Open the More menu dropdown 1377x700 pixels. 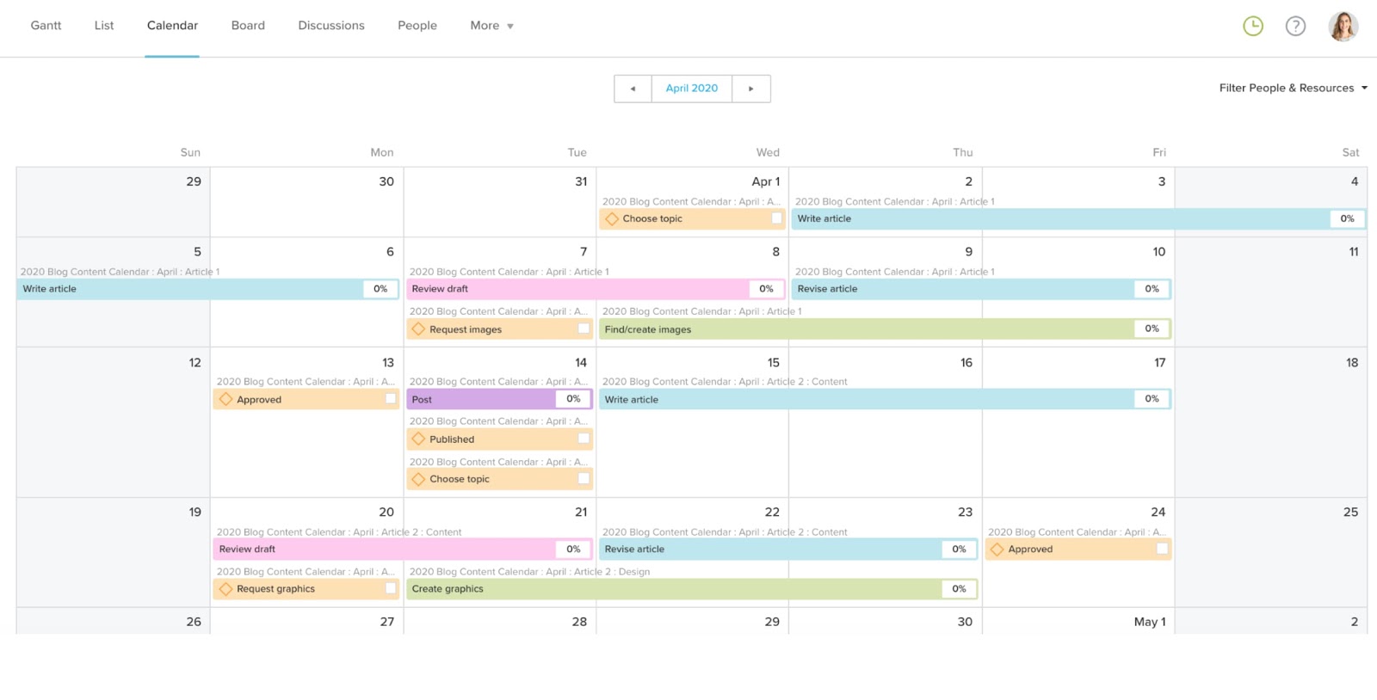[491, 26]
